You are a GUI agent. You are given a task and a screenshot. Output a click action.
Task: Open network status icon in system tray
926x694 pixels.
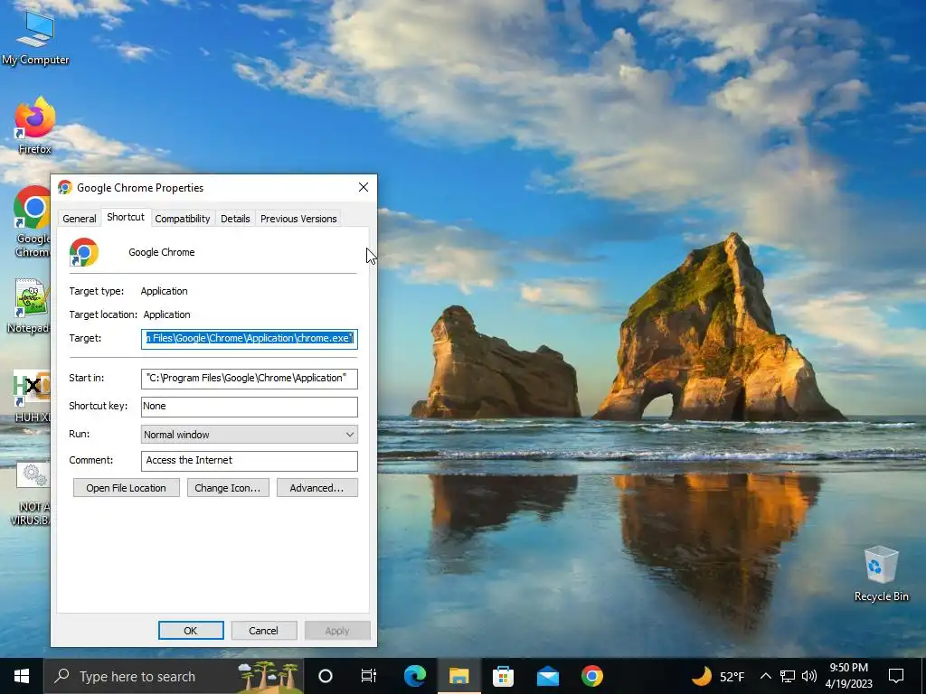788,676
